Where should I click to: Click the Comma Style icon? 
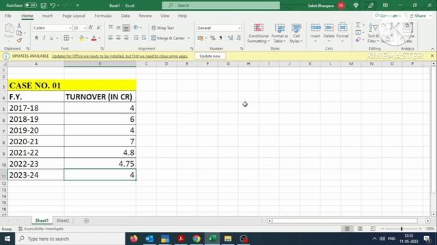[x=221, y=38]
